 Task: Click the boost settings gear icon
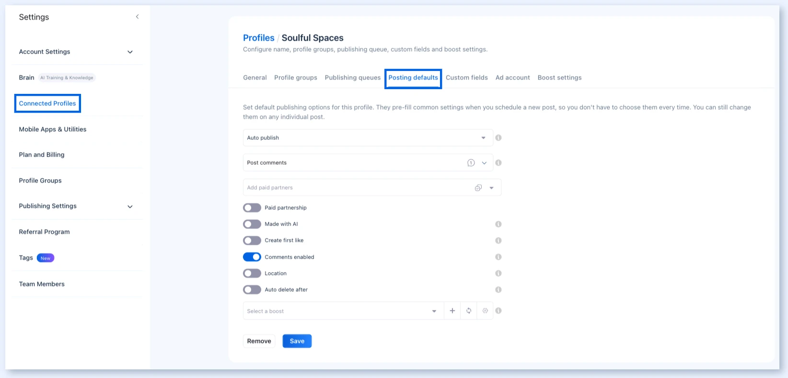click(x=485, y=310)
